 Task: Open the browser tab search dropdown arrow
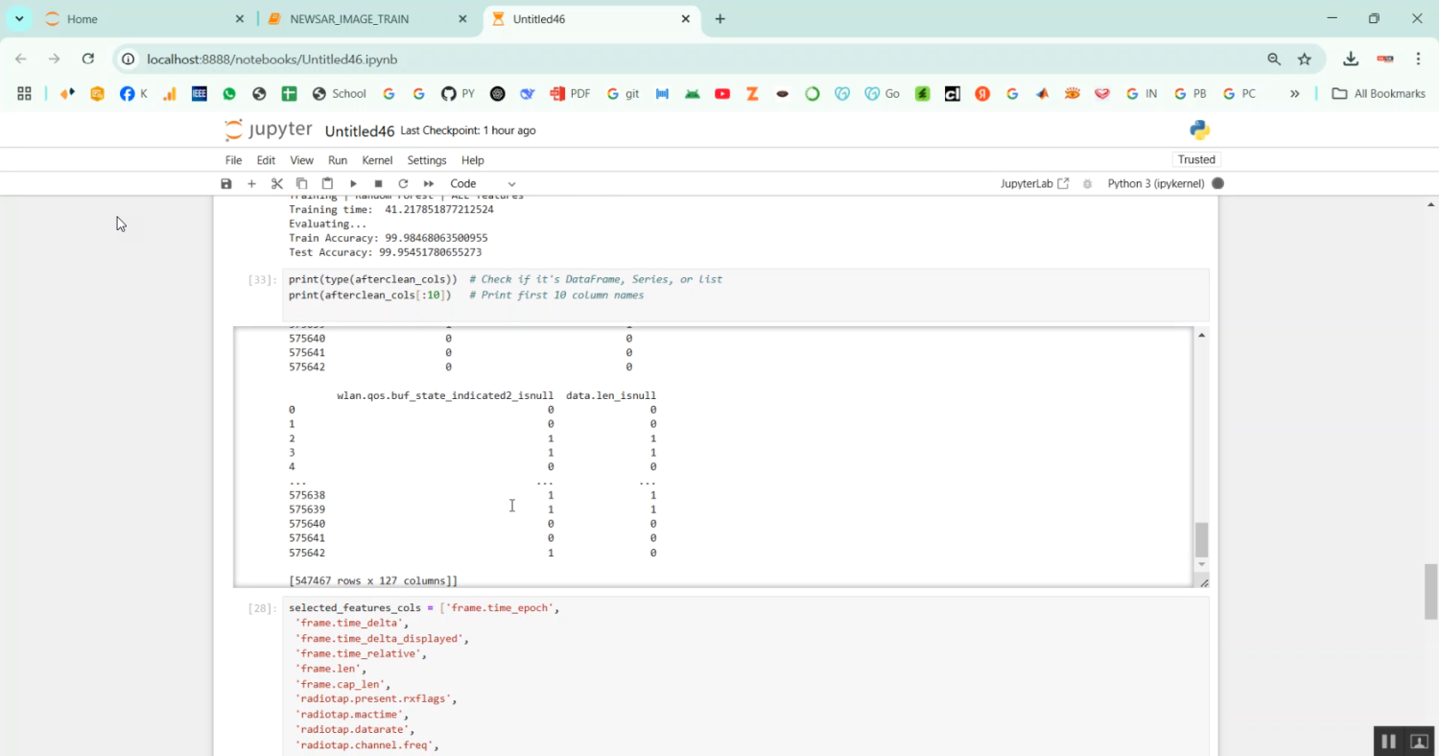coord(19,18)
